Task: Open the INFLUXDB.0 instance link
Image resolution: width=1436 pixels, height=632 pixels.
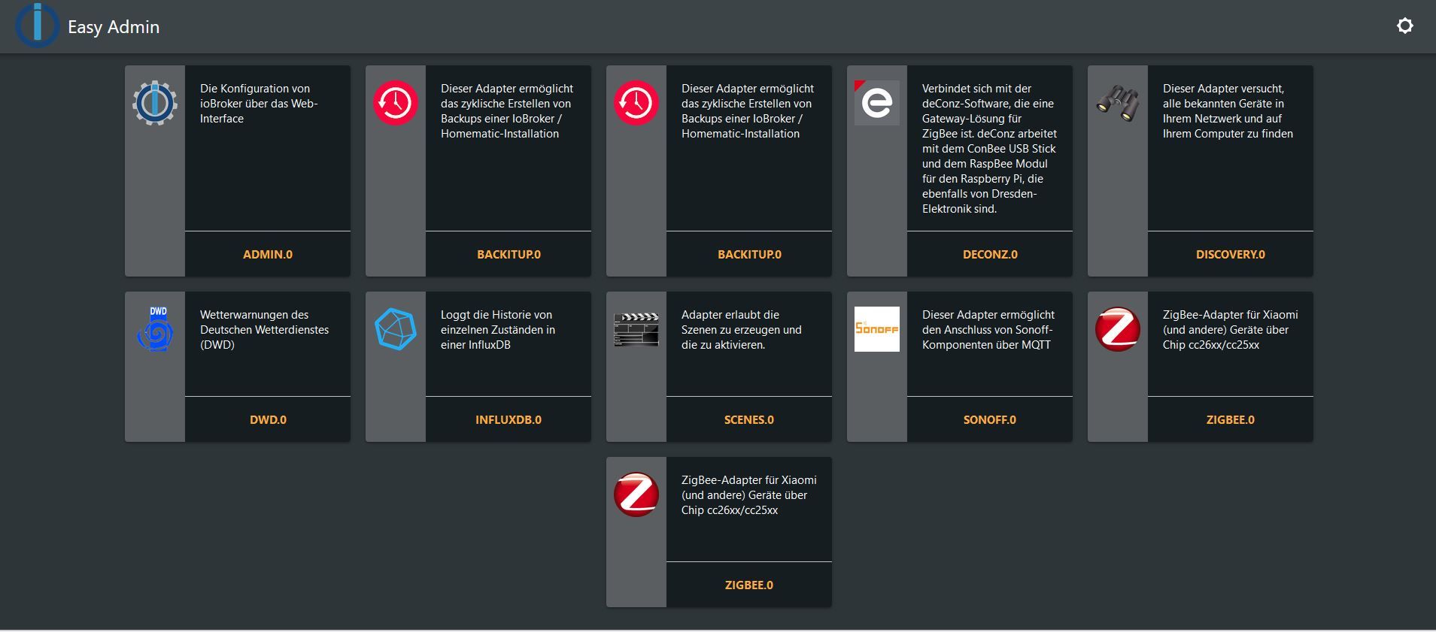Action: 509,420
